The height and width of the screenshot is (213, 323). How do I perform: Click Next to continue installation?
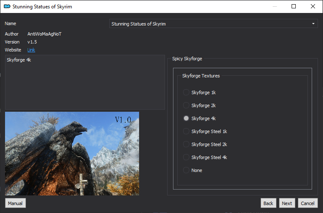287,203
